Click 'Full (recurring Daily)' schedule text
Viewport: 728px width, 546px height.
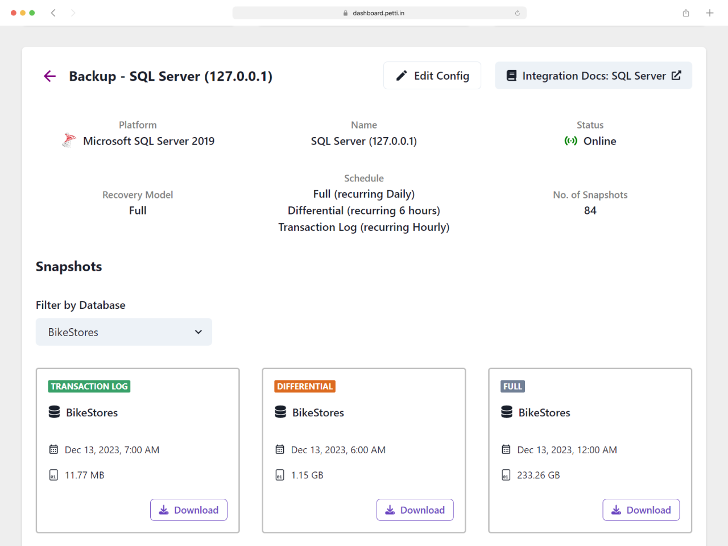click(364, 194)
